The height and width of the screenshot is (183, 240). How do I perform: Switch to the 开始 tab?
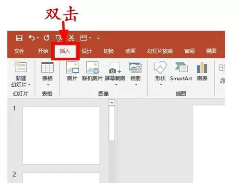[x=43, y=51]
